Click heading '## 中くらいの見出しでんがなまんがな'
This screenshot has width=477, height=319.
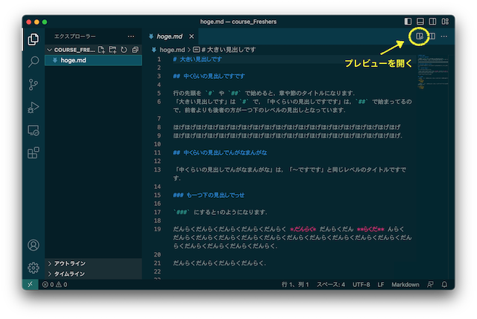(x=220, y=152)
